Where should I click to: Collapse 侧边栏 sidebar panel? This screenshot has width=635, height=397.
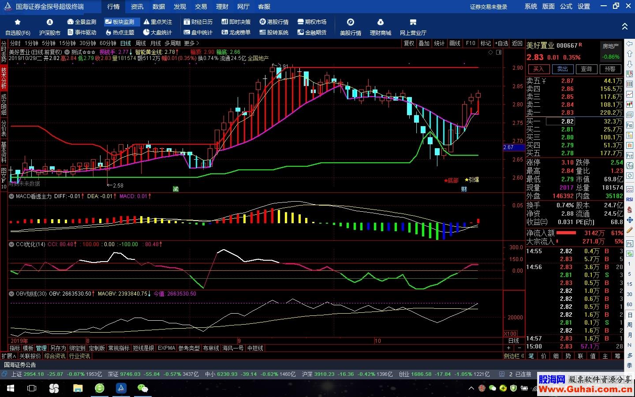tap(514, 356)
